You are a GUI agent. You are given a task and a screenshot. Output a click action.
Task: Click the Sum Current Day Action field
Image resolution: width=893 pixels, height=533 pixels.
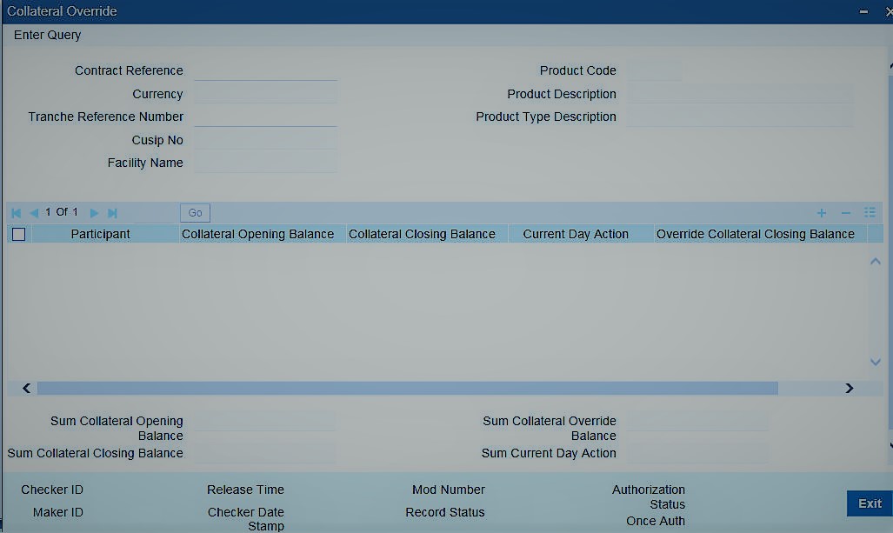tap(697, 453)
